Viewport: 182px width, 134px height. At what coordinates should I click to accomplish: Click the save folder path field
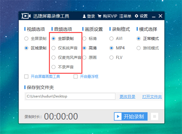[70, 96]
